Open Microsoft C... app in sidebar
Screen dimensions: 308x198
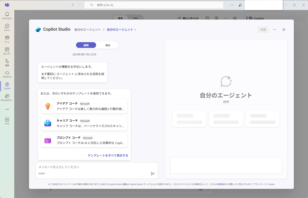7,97
